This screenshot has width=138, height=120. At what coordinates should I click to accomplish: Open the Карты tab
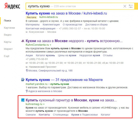(8, 42)
